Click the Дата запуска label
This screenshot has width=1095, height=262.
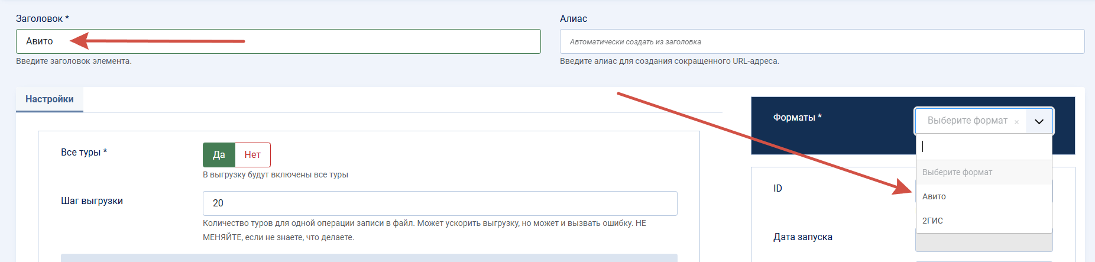(803, 237)
